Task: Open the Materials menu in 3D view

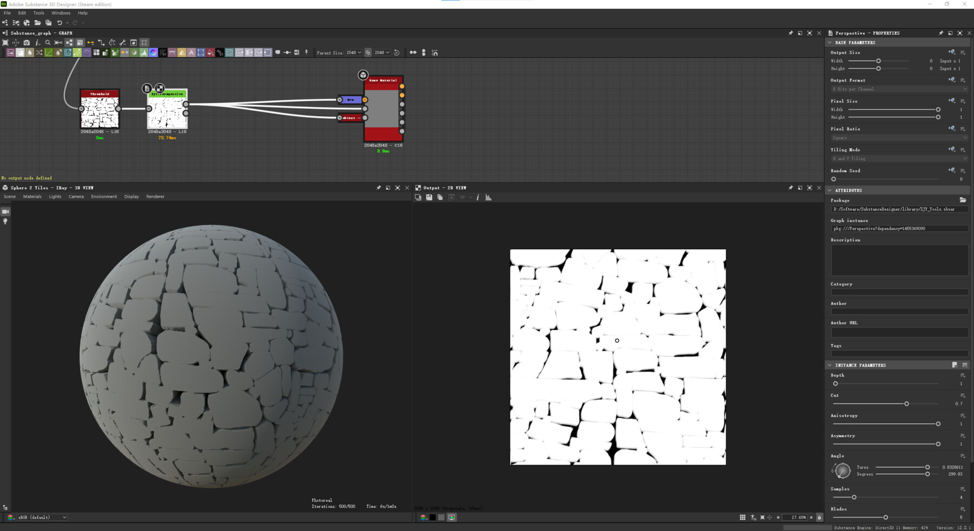Action: pyautogui.click(x=32, y=196)
